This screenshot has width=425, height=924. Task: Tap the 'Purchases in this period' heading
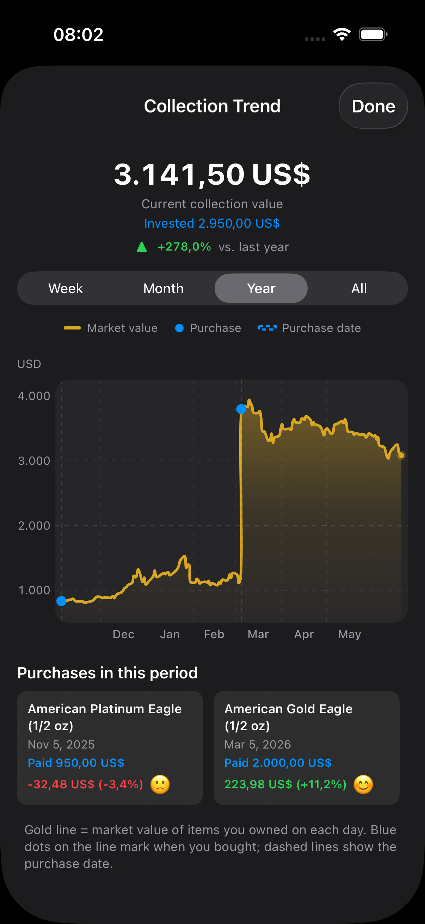107,673
